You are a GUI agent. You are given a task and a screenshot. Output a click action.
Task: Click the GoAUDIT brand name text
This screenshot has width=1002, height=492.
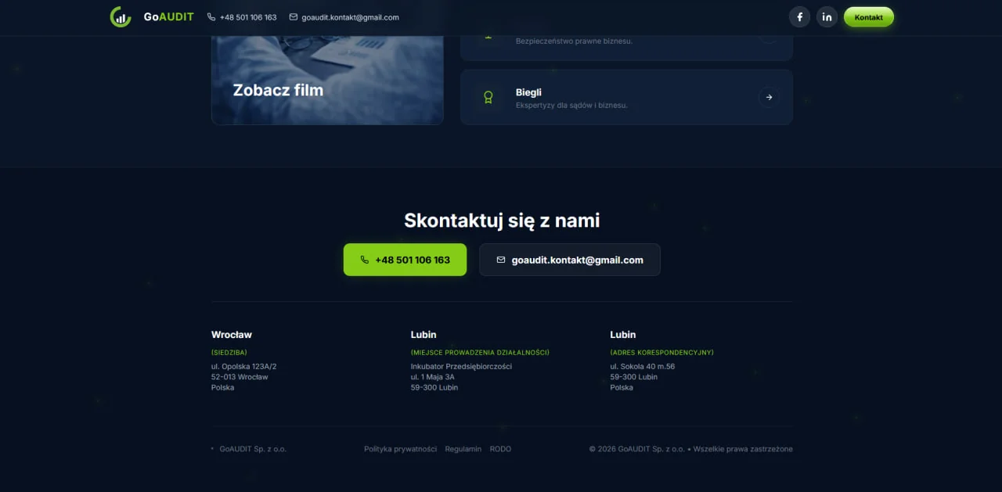[x=168, y=16]
